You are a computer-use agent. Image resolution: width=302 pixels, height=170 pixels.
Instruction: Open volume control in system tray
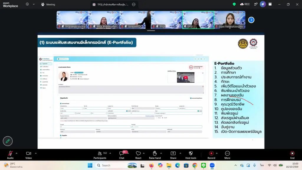coord(275,165)
